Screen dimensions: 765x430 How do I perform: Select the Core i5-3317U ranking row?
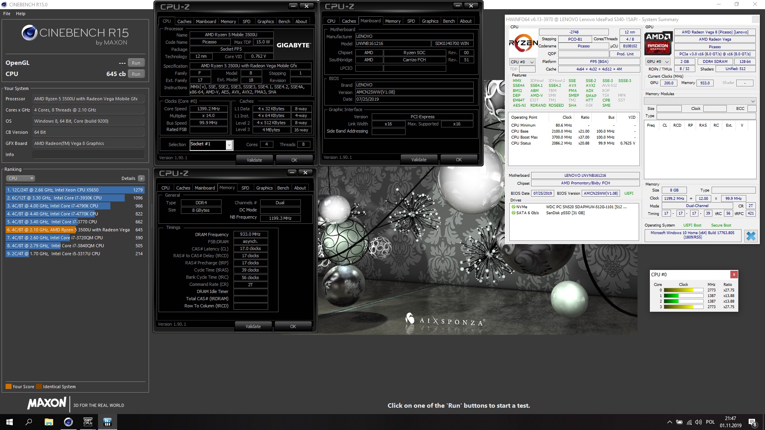[x=75, y=254]
